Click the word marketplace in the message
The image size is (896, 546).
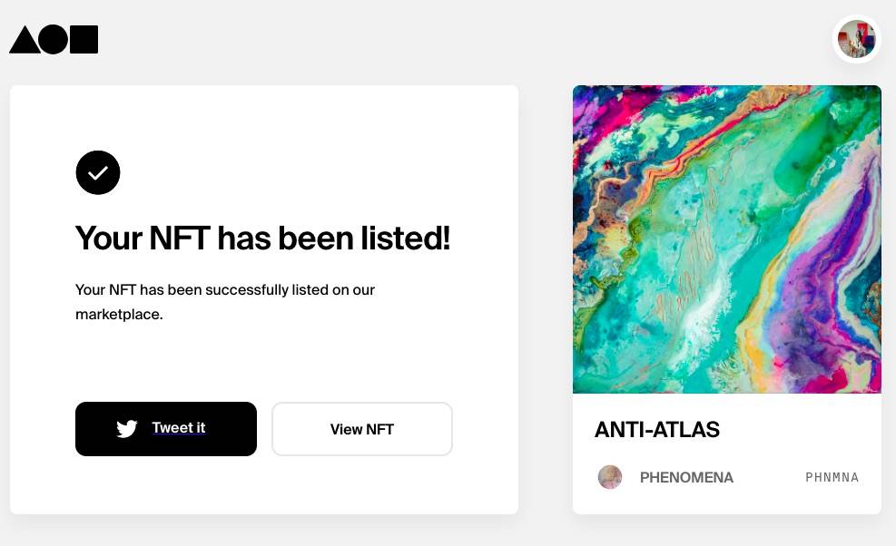119,315
